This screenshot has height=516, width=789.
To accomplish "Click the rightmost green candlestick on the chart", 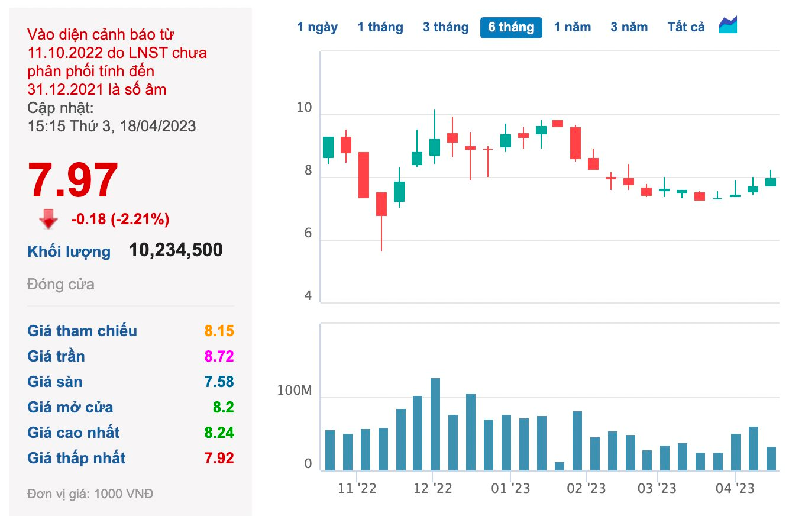I will 770,182.
